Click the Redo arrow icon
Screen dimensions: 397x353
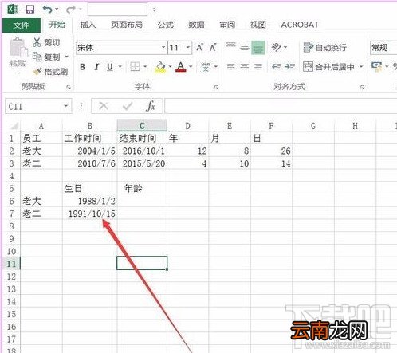71,10
